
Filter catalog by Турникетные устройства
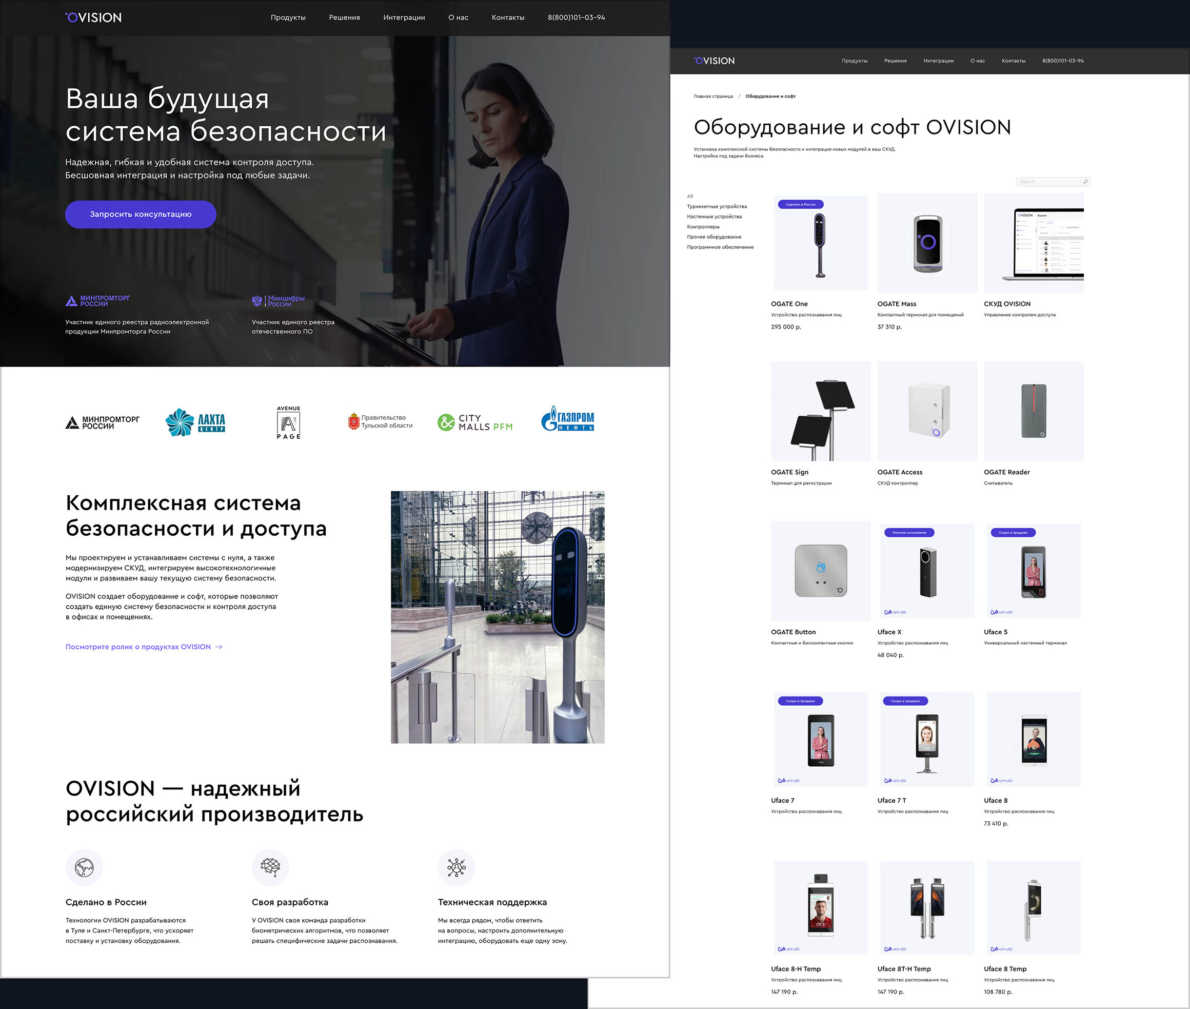tap(716, 206)
